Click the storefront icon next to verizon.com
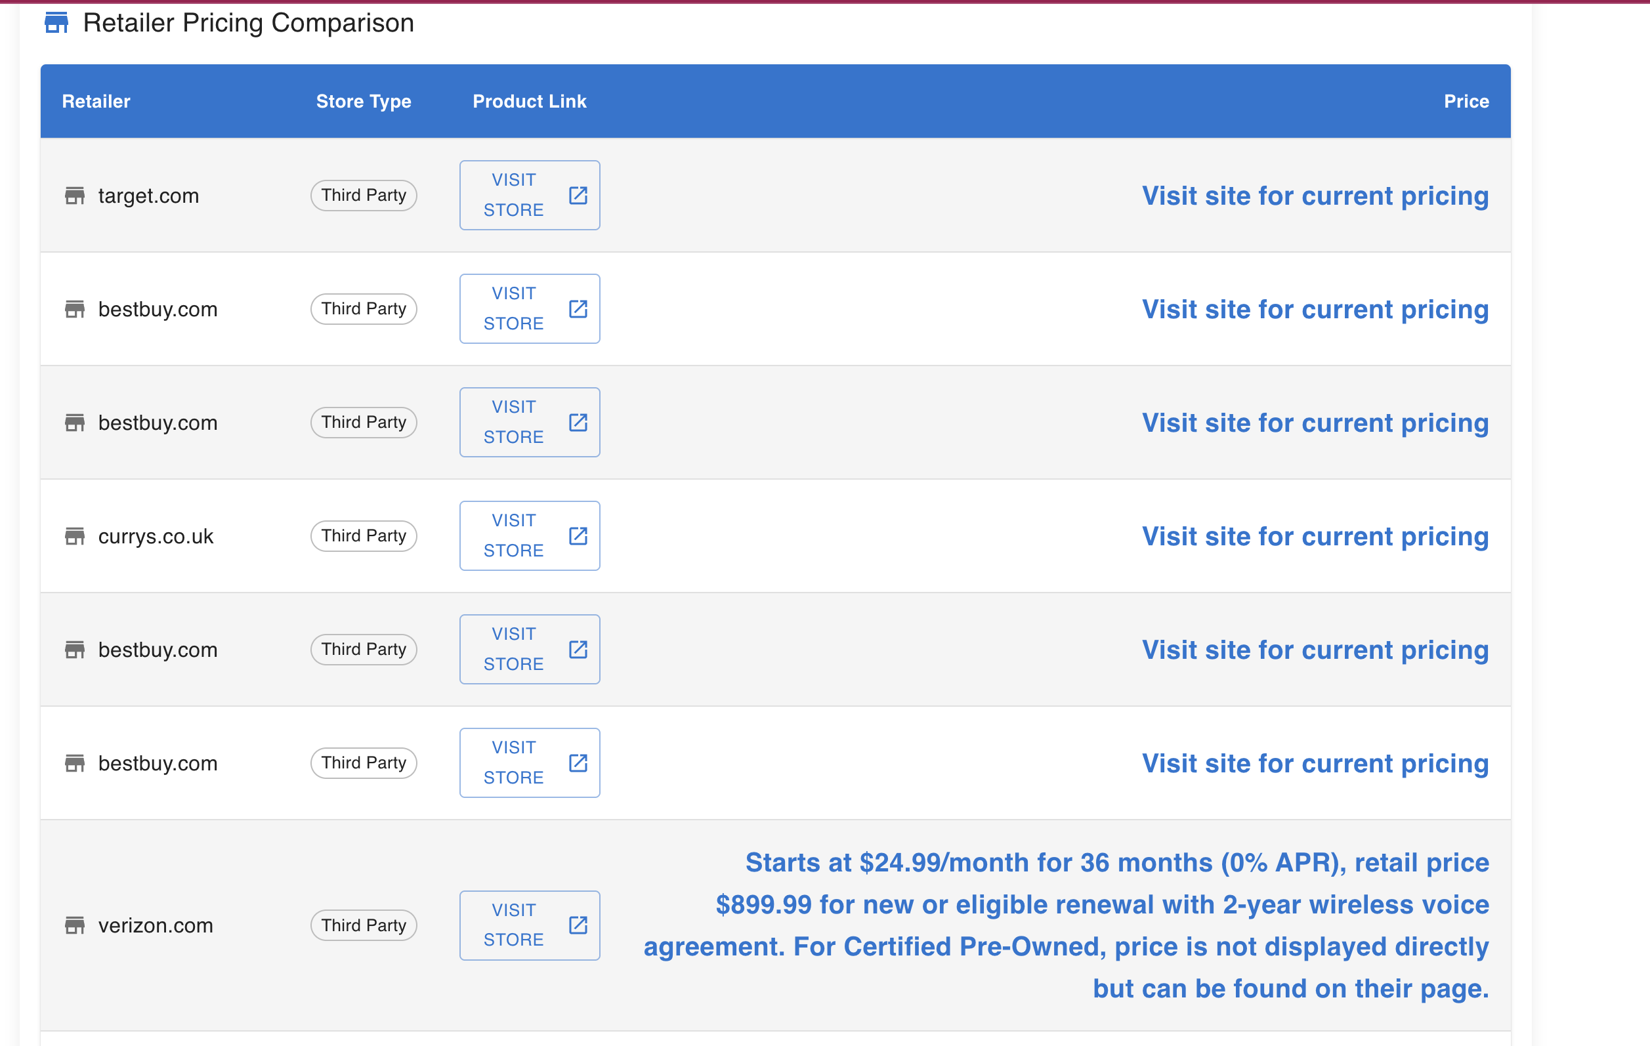Viewport: 1650px width, 1046px height. tap(75, 925)
